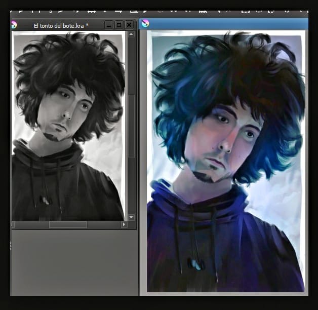Click the Krita icon in El tonto del bote.kra title bar
Viewport: 318px width, 310px height.
point(14,25)
